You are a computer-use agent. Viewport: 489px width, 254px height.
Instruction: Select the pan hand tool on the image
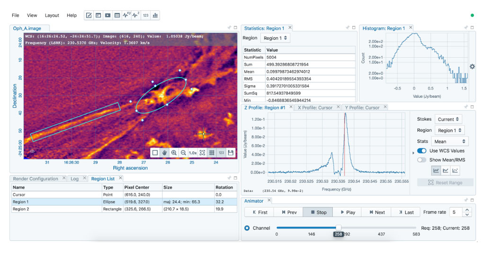point(164,153)
